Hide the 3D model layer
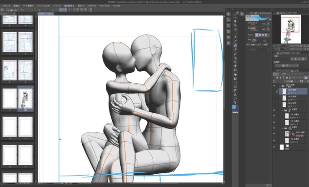 pos(274,134)
